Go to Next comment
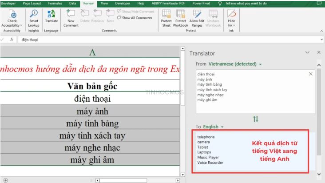 click(x=110, y=16)
